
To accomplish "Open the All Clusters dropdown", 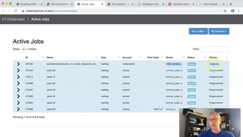I will 219,31.
